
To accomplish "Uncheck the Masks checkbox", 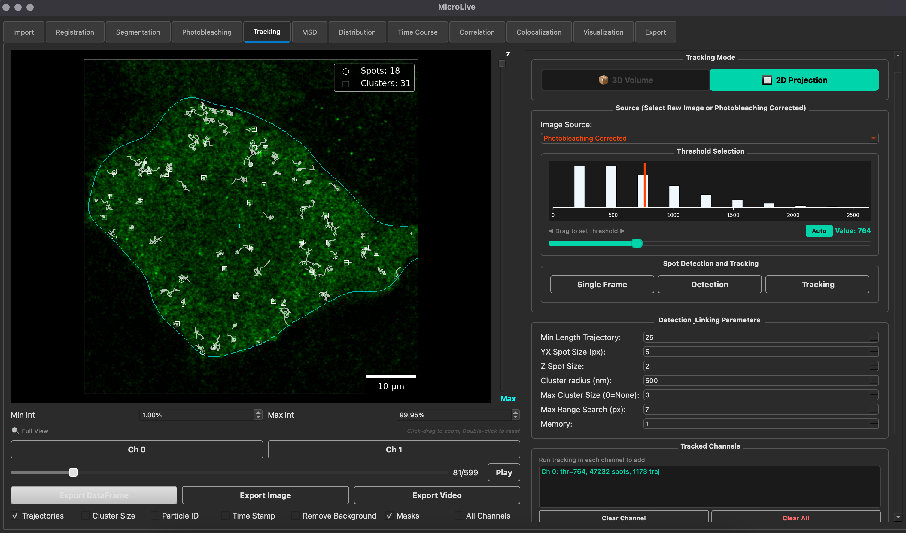I will [389, 515].
